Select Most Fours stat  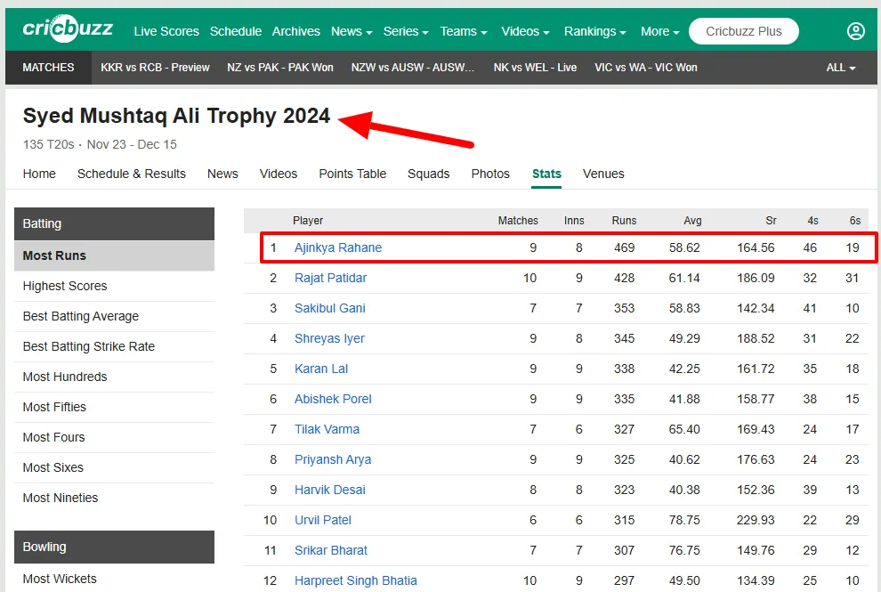pos(114,437)
